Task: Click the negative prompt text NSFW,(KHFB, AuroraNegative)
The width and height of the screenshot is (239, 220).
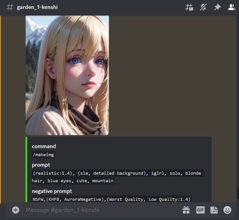Action: (x=111, y=199)
